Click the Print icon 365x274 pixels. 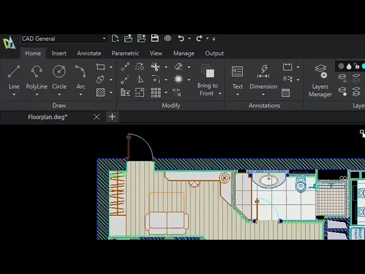(x=168, y=38)
